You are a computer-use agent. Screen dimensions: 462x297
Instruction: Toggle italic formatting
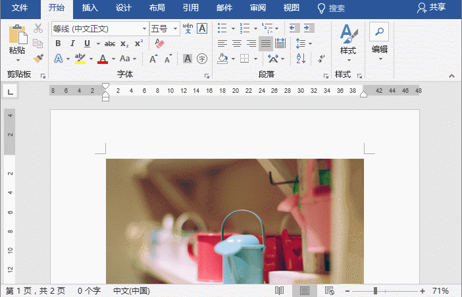coord(72,43)
